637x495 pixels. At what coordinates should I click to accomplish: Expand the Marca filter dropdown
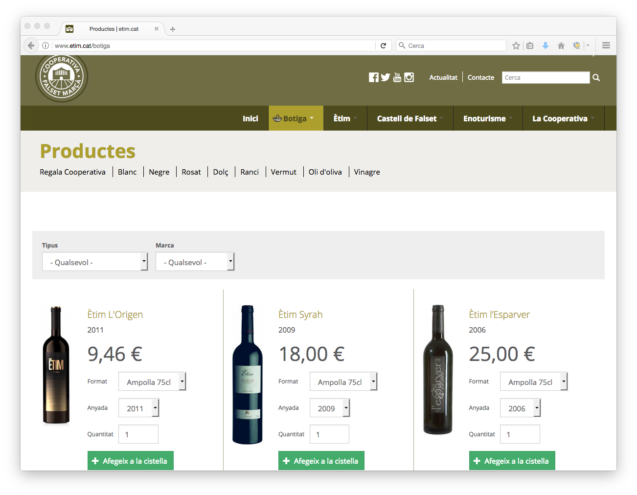(195, 262)
